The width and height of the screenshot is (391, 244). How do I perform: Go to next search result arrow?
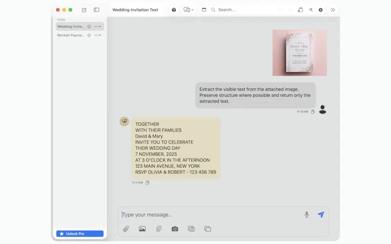coord(290,10)
